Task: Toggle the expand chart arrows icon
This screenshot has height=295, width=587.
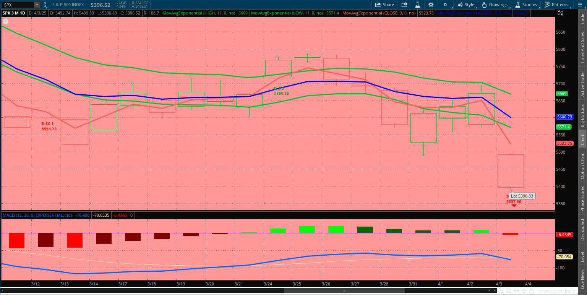Action: pyautogui.click(x=560, y=13)
